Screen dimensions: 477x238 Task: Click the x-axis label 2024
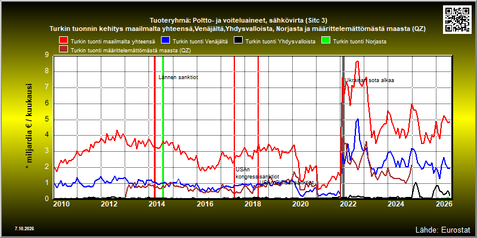396,203
